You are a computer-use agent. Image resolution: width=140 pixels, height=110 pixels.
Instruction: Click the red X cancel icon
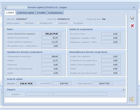point(132,26)
